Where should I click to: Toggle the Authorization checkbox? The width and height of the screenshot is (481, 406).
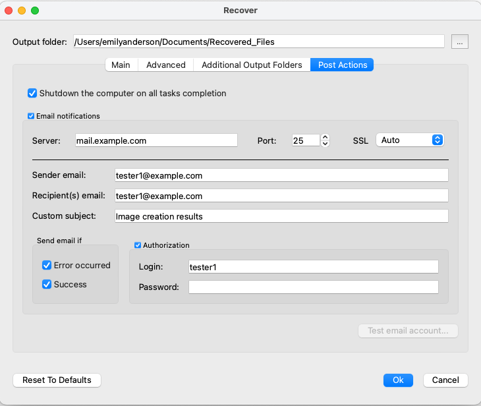coord(138,245)
